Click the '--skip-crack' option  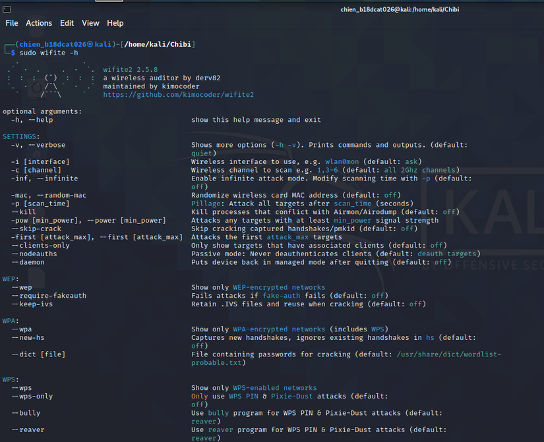pos(36,229)
